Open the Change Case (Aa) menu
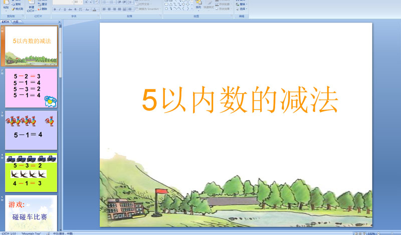The image size is (401, 235). coord(87,9)
